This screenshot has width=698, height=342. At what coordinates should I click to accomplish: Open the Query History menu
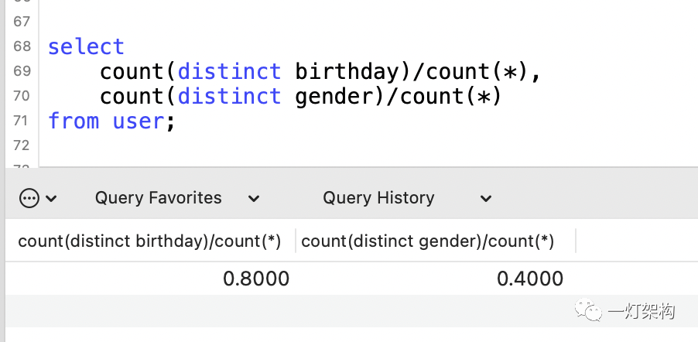pyautogui.click(x=378, y=198)
